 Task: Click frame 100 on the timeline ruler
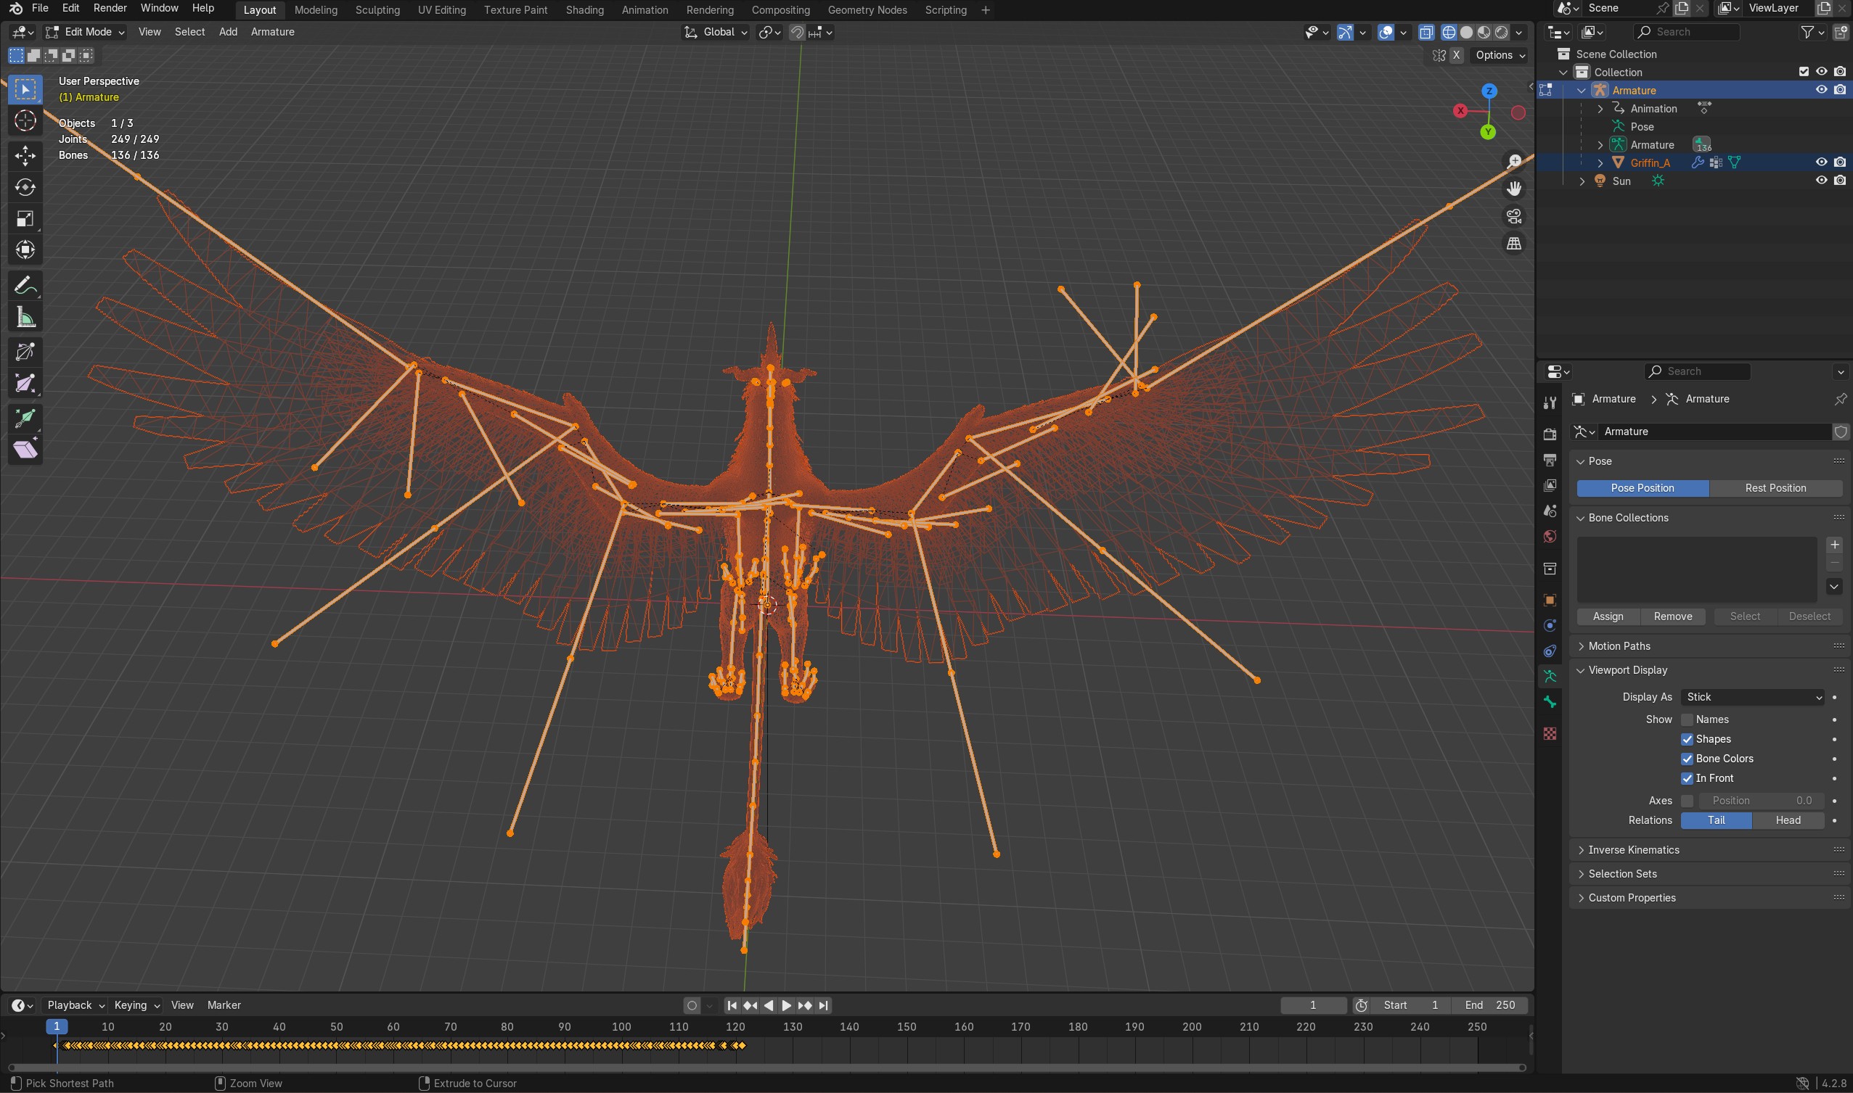[x=621, y=1027]
